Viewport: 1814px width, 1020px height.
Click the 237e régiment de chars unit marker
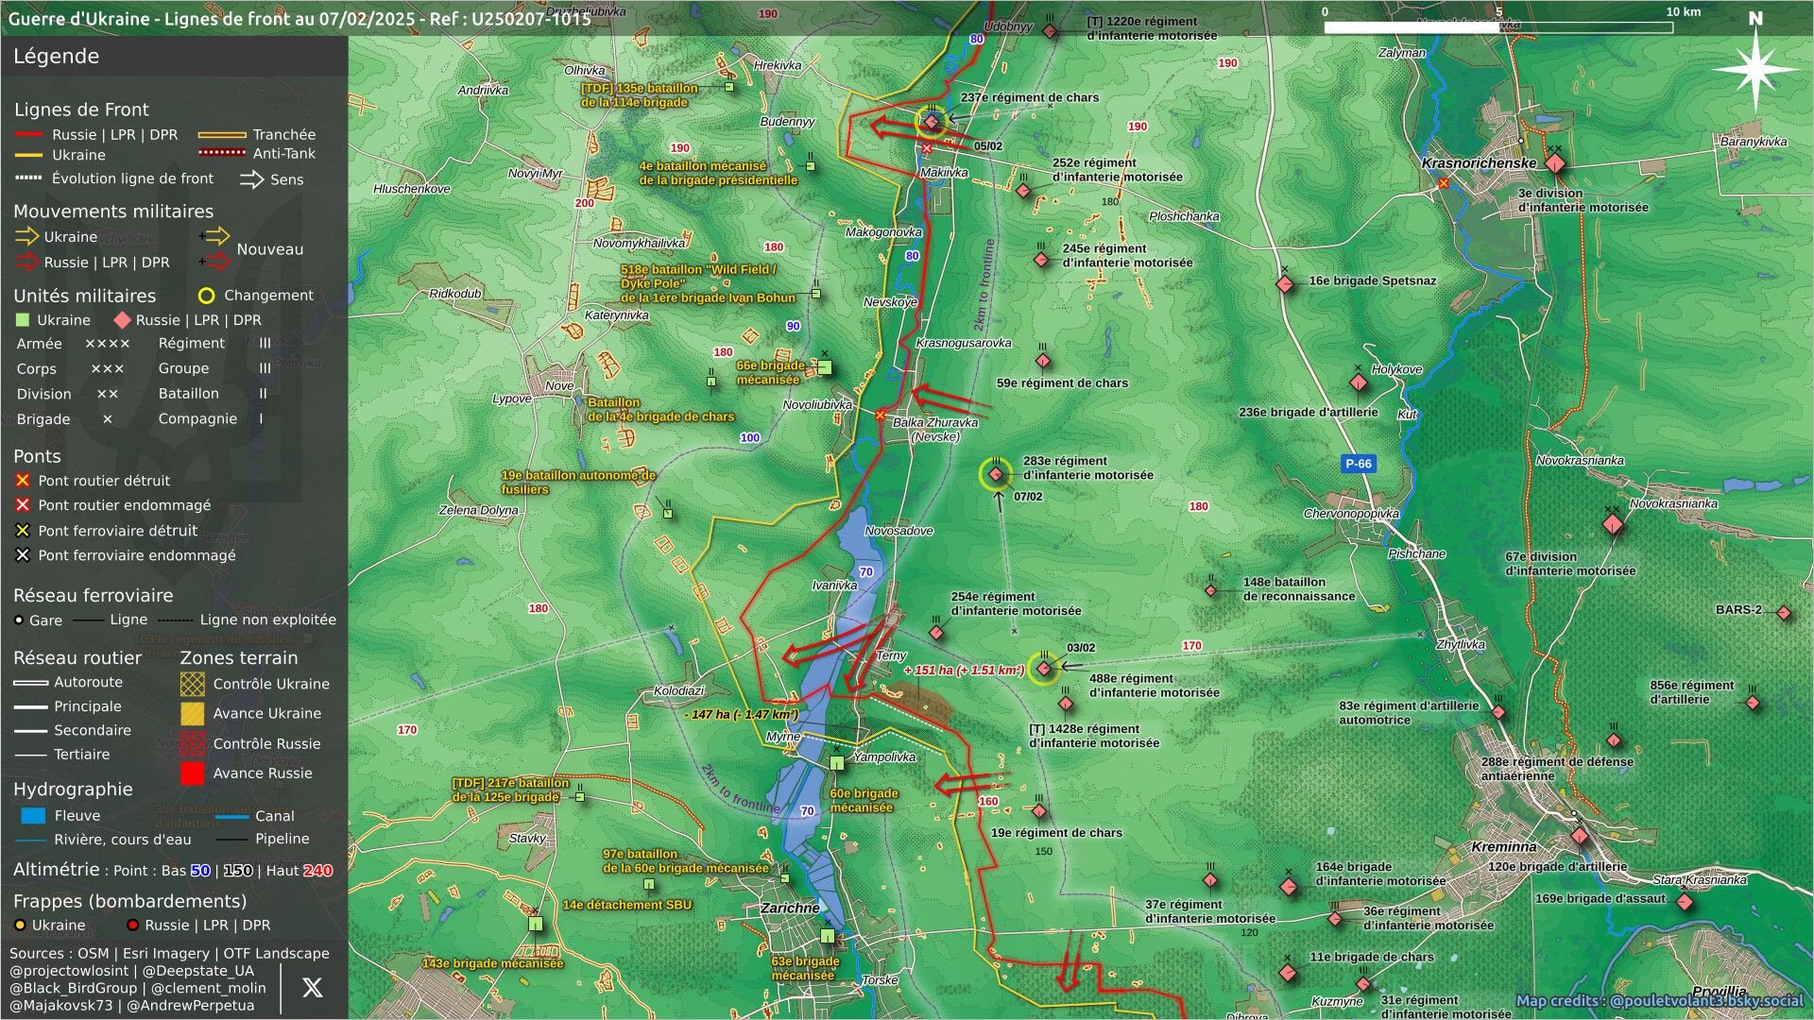932,122
